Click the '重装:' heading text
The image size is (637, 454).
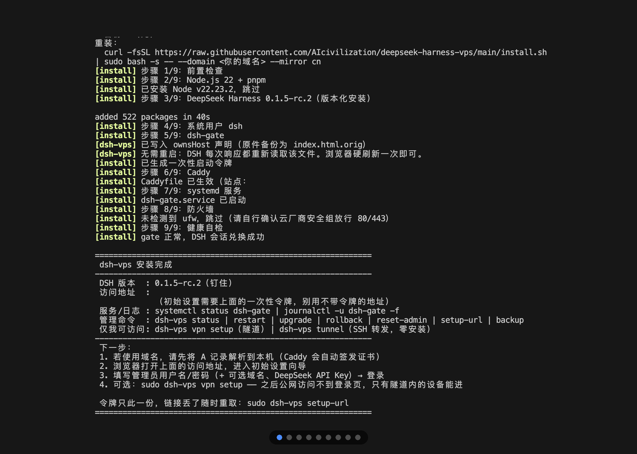click(x=106, y=43)
